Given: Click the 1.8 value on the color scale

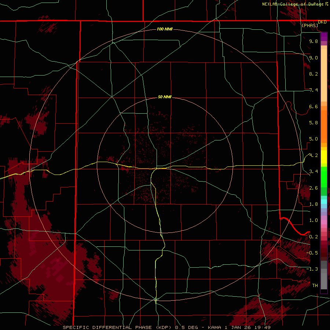Looking at the screenshot, I should click(313, 204).
